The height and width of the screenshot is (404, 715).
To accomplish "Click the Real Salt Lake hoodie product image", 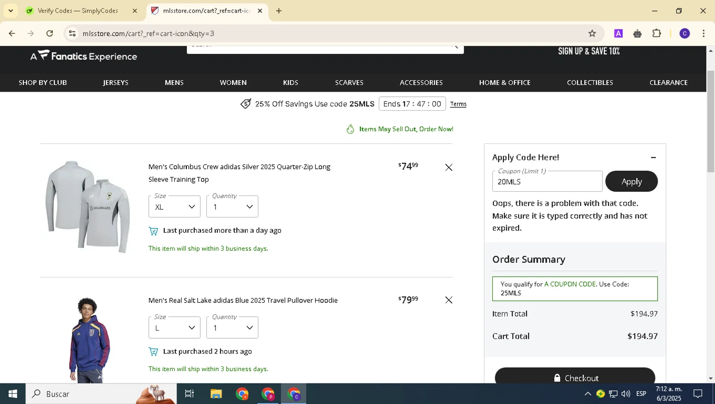I will coord(89,340).
